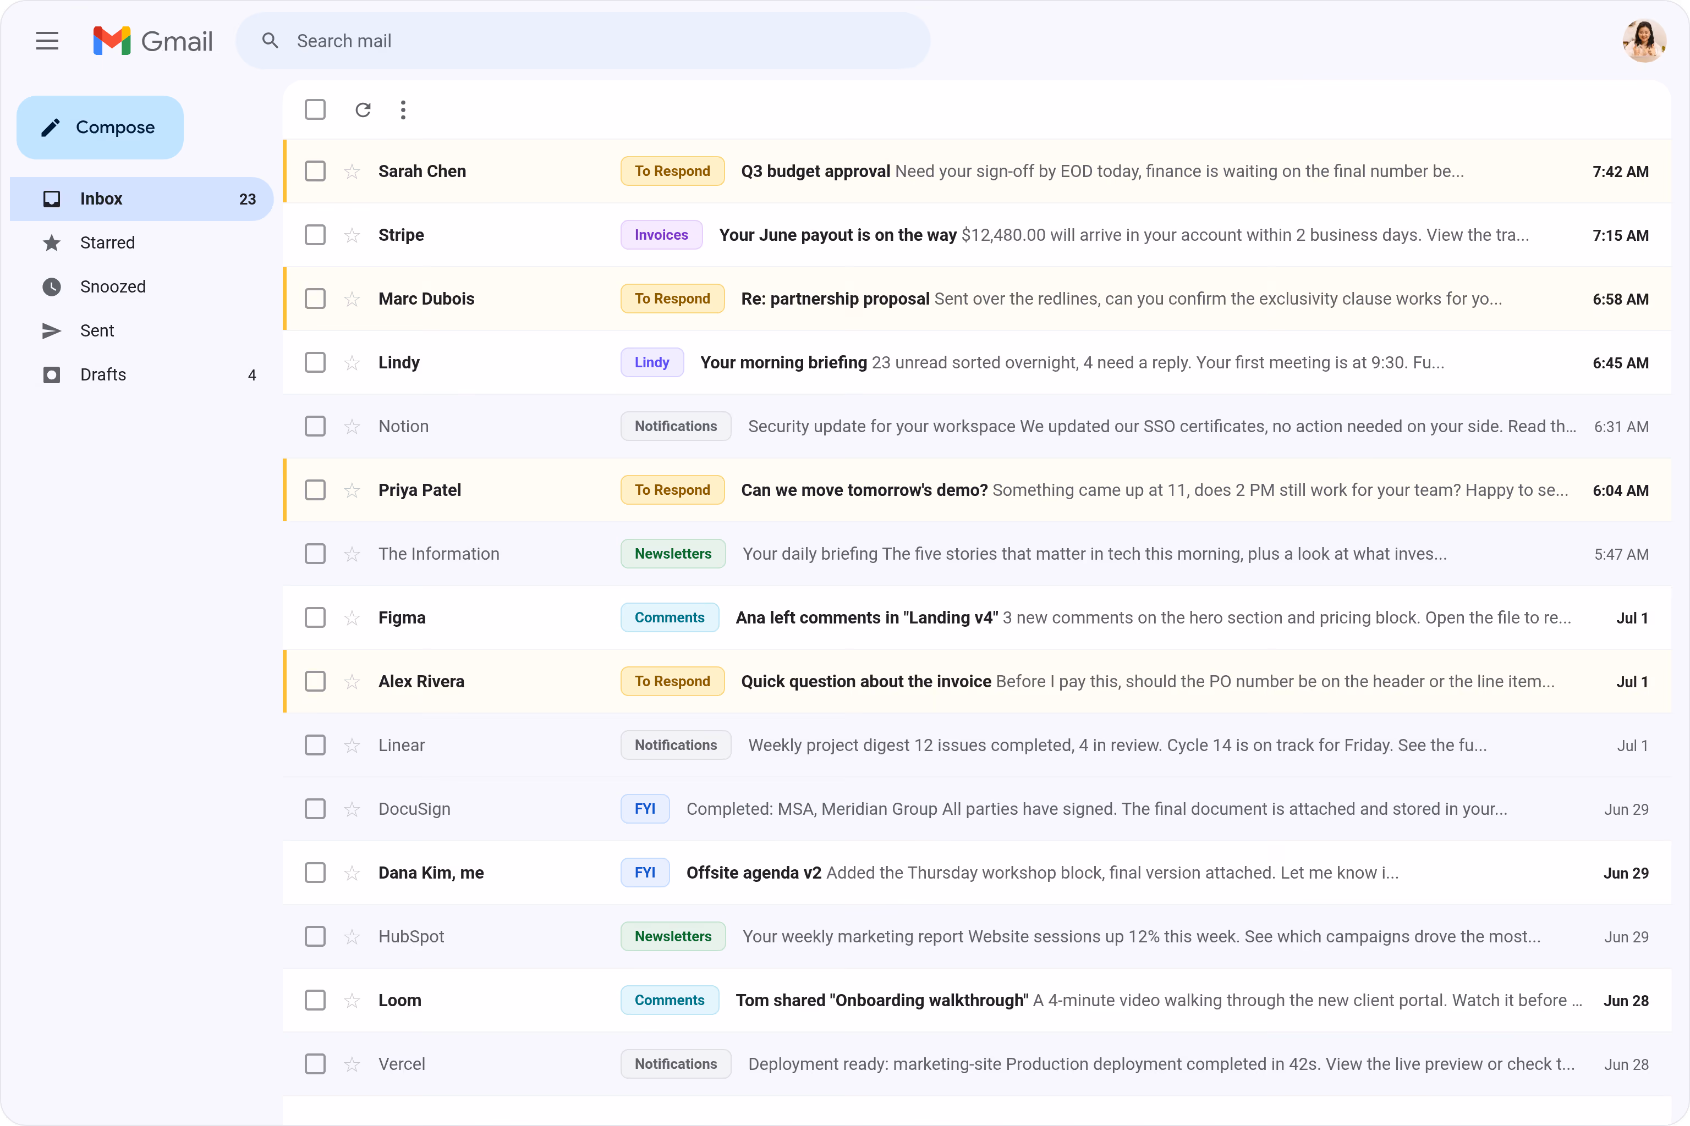
Task: Star the Loom onboarding email
Action: click(x=352, y=1000)
